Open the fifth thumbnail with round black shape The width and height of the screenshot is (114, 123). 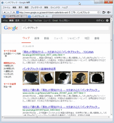tap(97, 78)
